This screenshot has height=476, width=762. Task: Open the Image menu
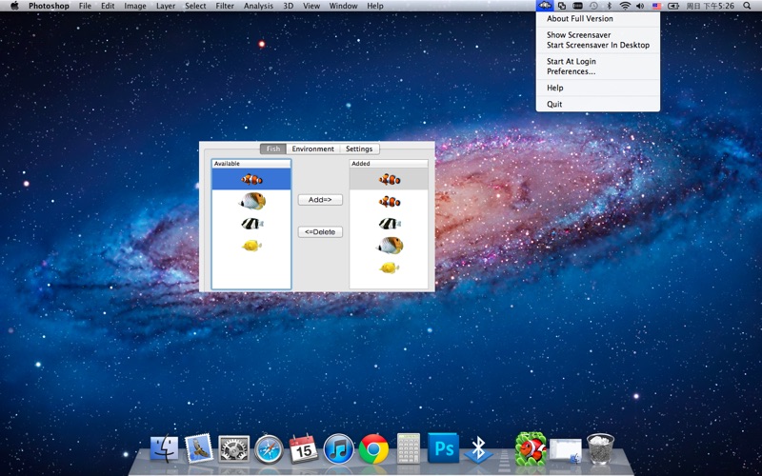click(x=135, y=6)
